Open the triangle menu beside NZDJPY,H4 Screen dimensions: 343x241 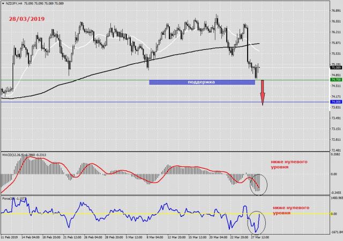(2, 4)
